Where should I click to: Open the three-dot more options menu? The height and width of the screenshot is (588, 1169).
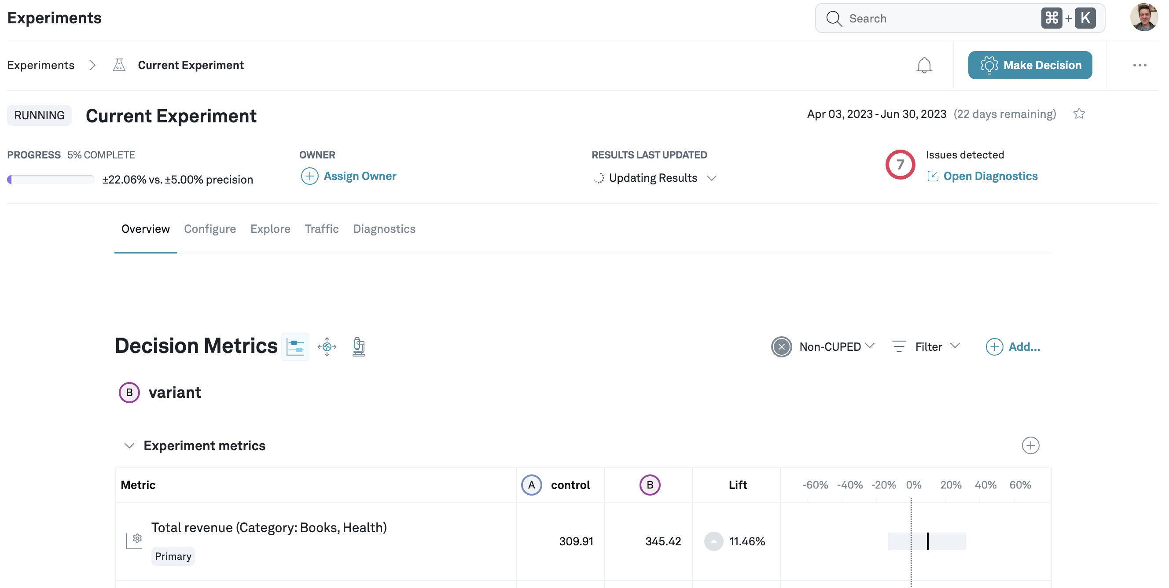(1139, 65)
